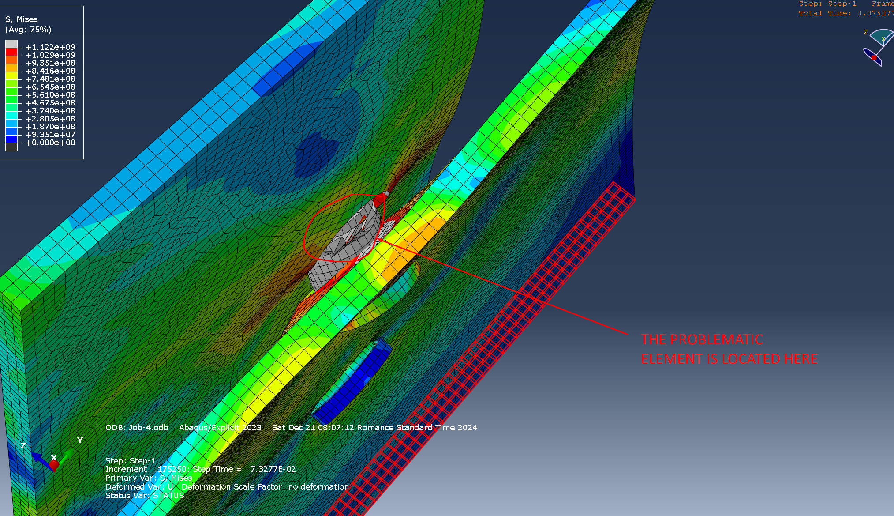Click 'Step: Step-1' in the bottom state block

[x=131, y=461]
